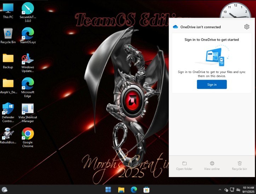Open OneDrive settings gear

(247, 27)
